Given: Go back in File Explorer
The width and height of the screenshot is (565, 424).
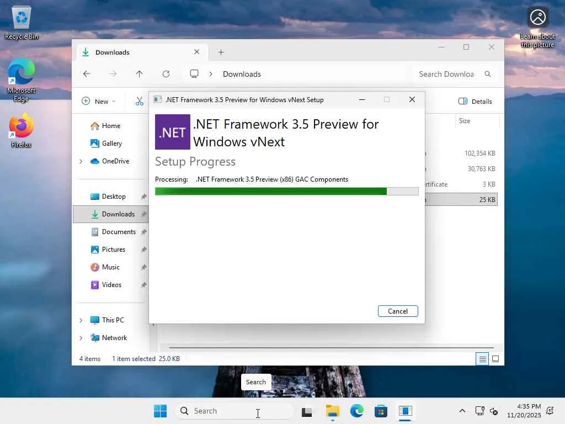Looking at the screenshot, I should click(87, 74).
